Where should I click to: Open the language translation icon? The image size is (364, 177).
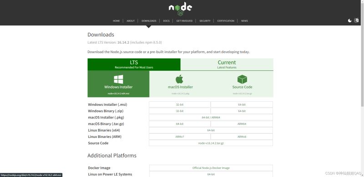[x=356, y=20]
